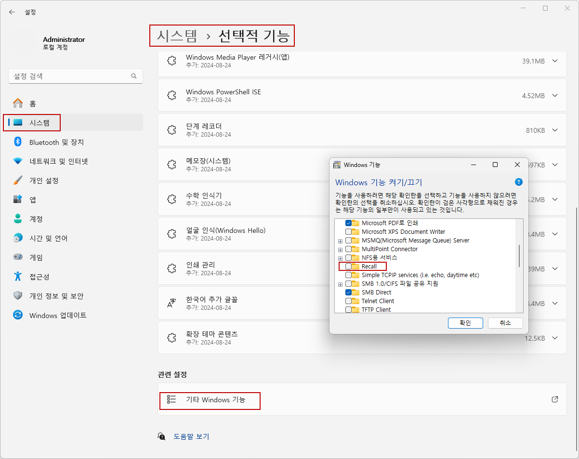Click font icon beside 한국어 추가 글꼴
This screenshot has height=459, width=579.
[x=171, y=304]
